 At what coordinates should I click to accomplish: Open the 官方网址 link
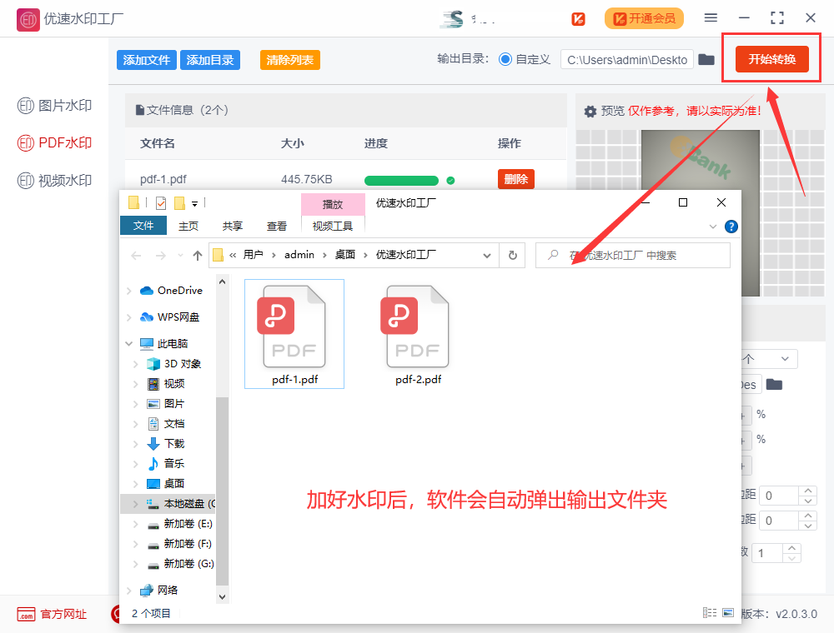52,615
